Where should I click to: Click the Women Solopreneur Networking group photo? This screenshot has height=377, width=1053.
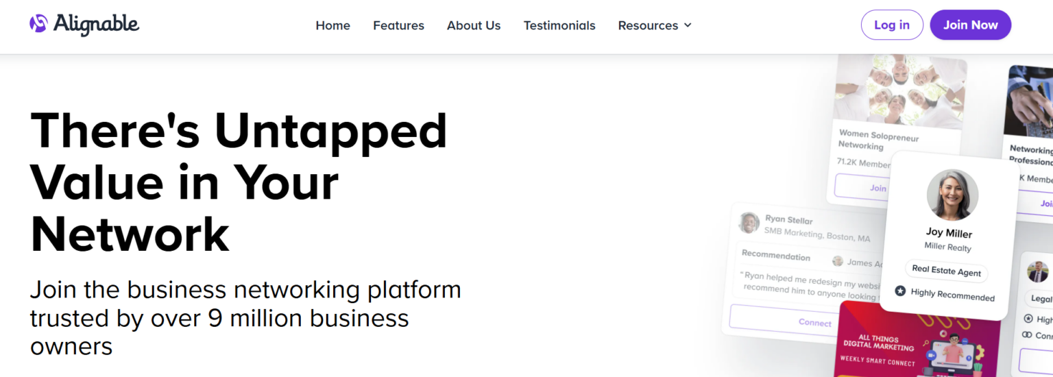tap(900, 90)
